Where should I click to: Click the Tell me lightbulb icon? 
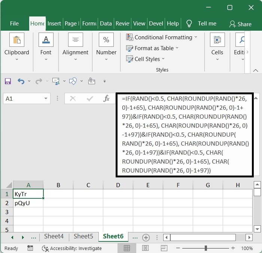tap(189, 24)
